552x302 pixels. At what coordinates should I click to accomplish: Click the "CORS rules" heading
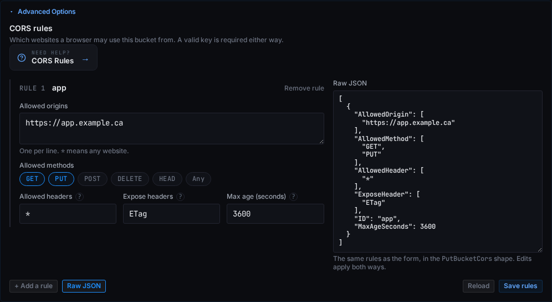click(x=31, y=28)
